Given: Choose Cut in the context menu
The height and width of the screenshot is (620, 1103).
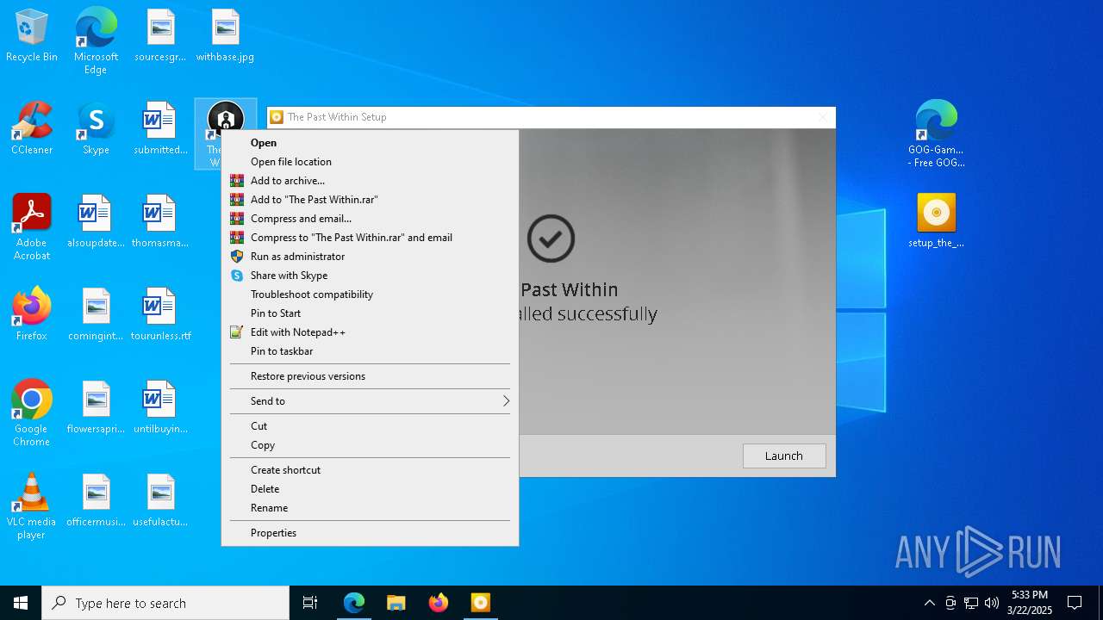Looking at the screenshot, I should pos(370,426).
